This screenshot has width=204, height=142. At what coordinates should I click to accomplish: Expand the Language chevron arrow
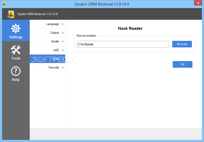pos(63,24)
